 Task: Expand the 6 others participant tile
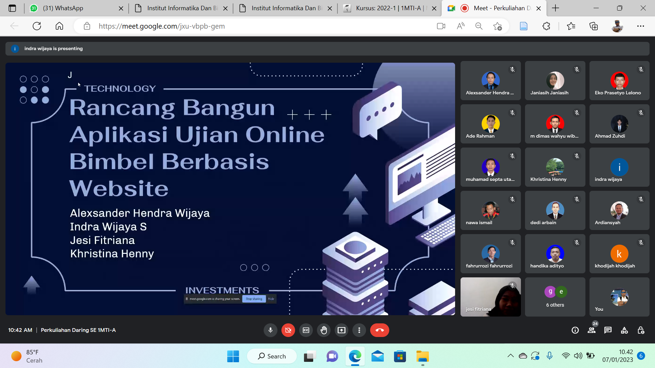(555, 297)
